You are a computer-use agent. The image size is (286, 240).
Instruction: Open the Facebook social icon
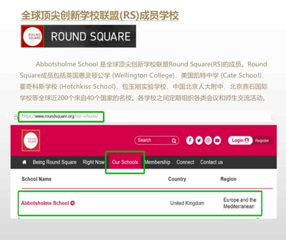(190, 140)
